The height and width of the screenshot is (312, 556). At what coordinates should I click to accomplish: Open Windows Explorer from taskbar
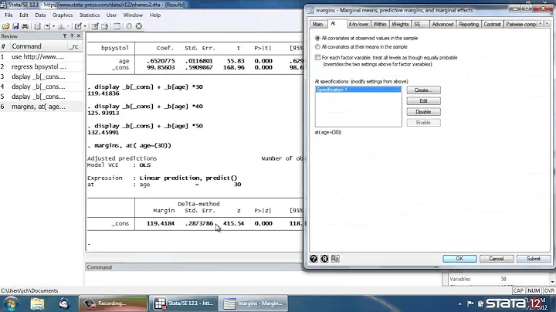37,304
